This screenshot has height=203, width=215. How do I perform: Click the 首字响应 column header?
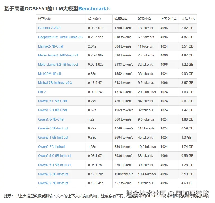point(99,19)
